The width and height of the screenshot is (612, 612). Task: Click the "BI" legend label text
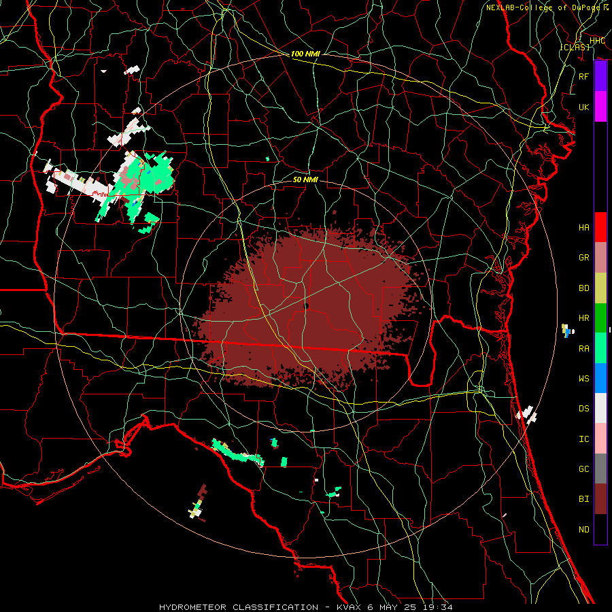[583, 499]
